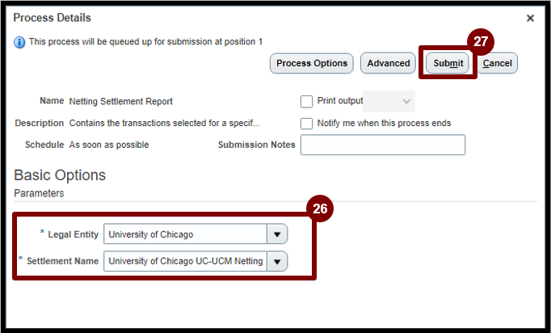Enable the Print output checkbox

coord(306,101)
